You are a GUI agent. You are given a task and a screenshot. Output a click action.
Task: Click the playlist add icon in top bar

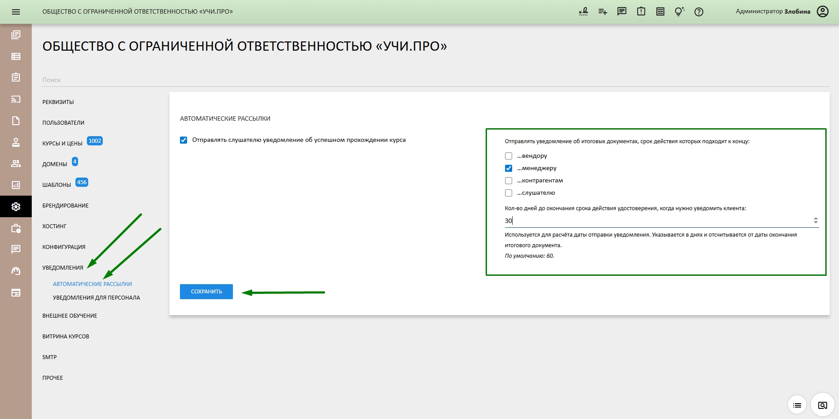tap(602, 11)
